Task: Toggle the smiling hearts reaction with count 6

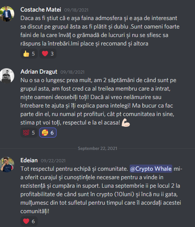Action: 48,133
